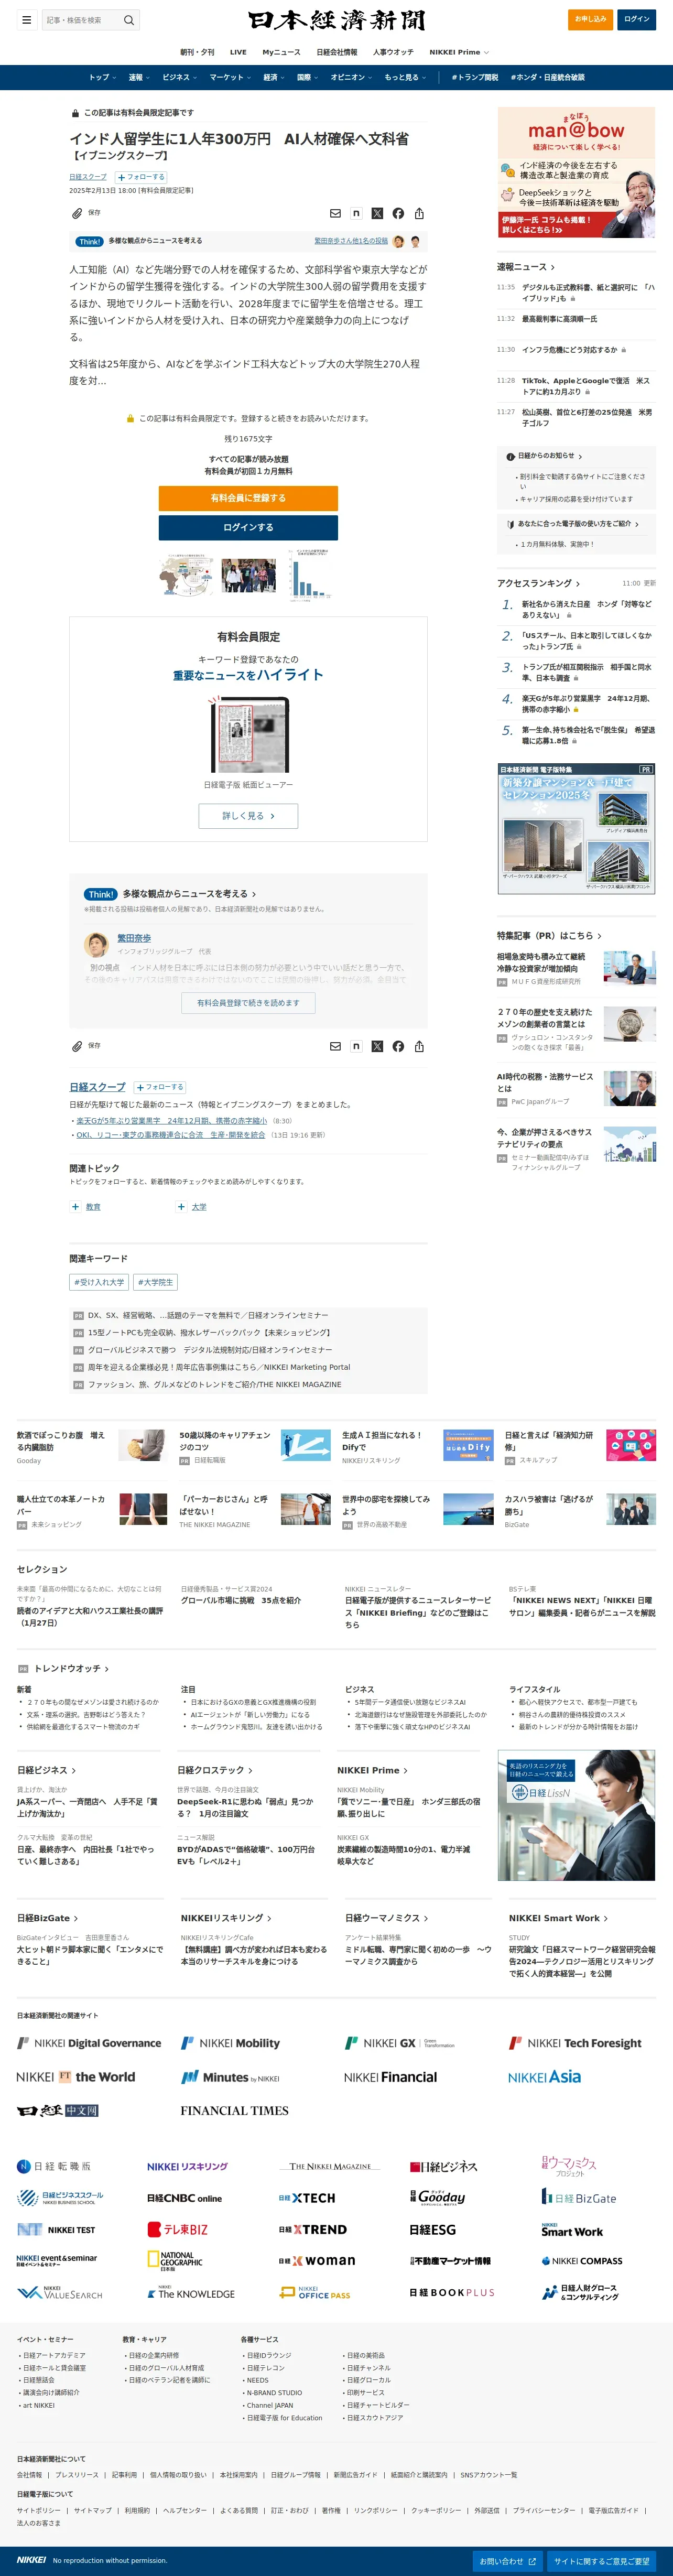Open the NIKKEI COMPASS logo

pos(581,2260)
